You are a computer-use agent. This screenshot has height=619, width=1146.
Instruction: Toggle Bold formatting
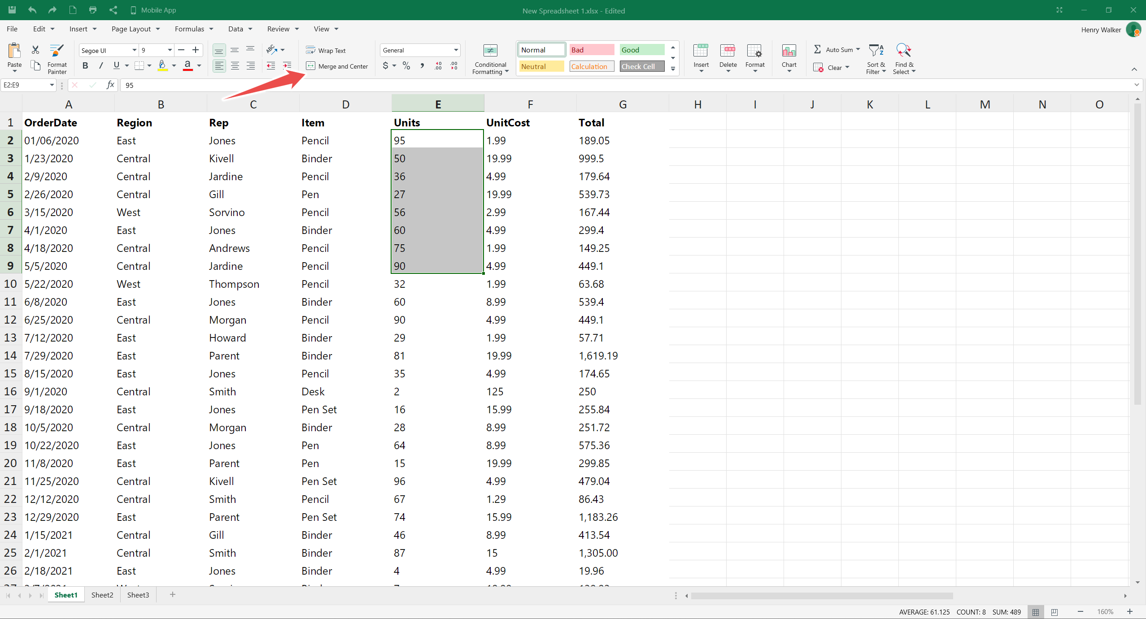(85, 66)
